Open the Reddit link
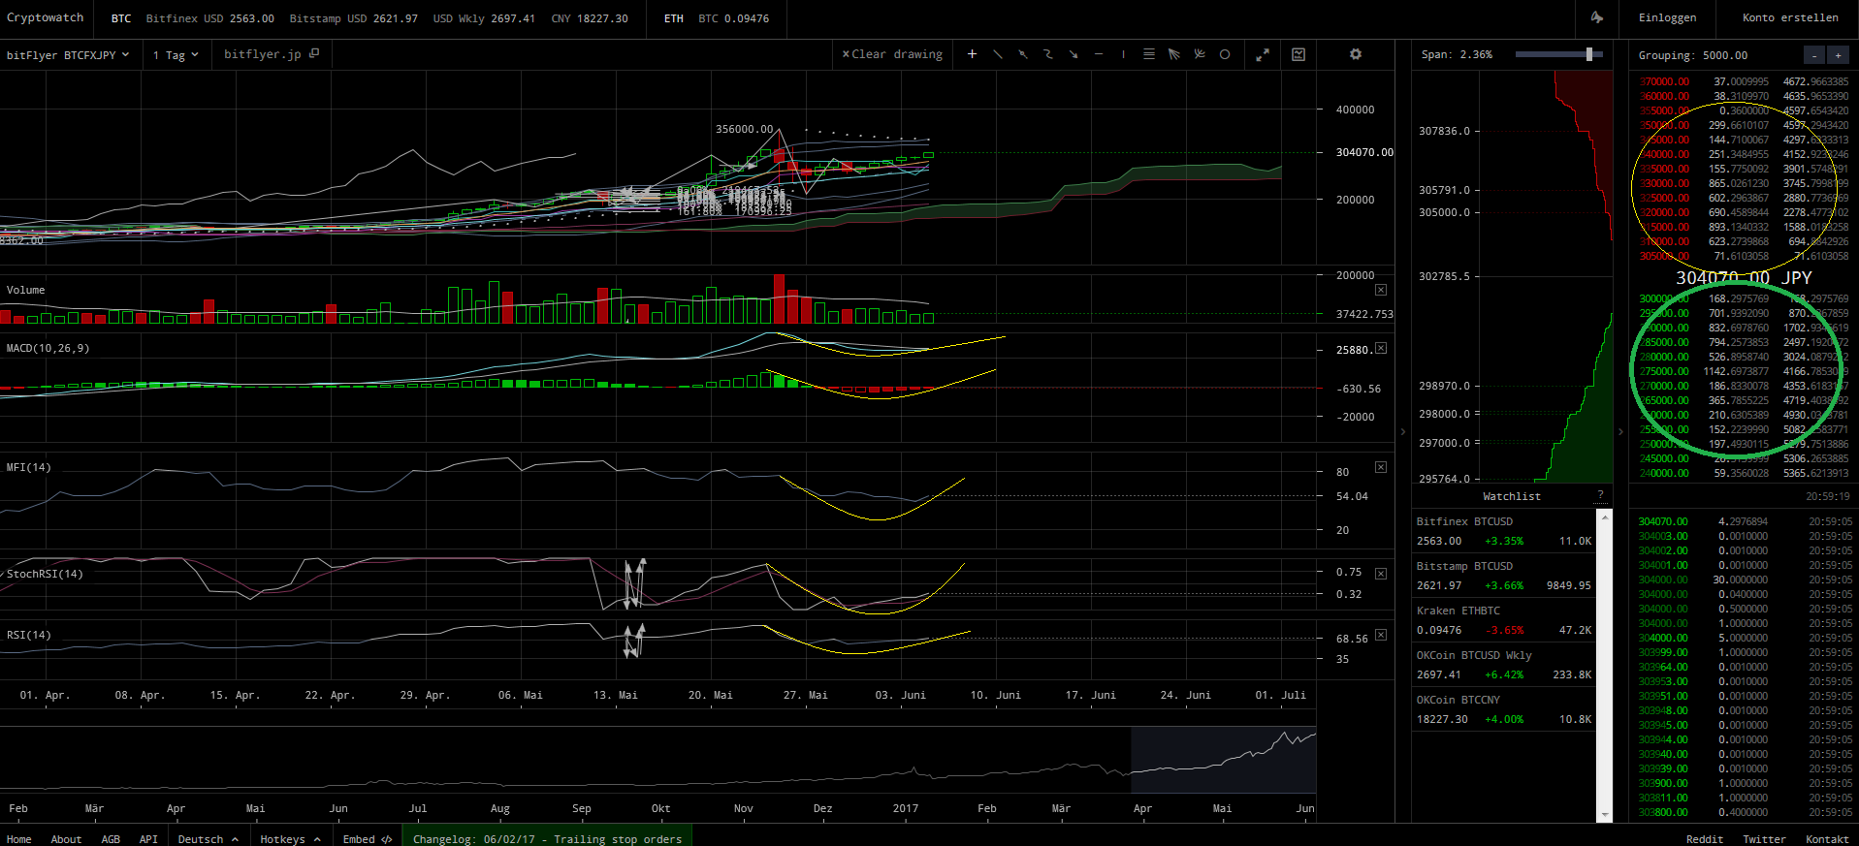Viewport: 1859px width, 846px height. point(1705,839)
